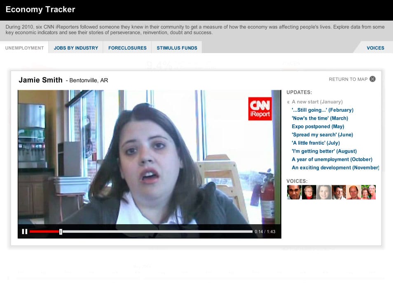
Task: Open A year of unemployment (October) update
Action: tap(332, 160)
